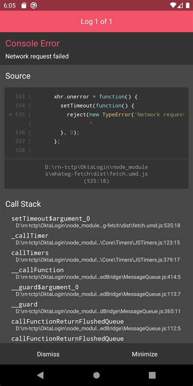Select the __guard$argument_0 stack frame
Screen dimensions: 193x386
[96, 290]
